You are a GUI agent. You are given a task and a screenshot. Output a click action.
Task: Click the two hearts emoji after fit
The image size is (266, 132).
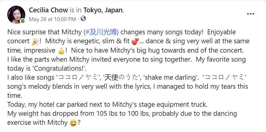135,42
